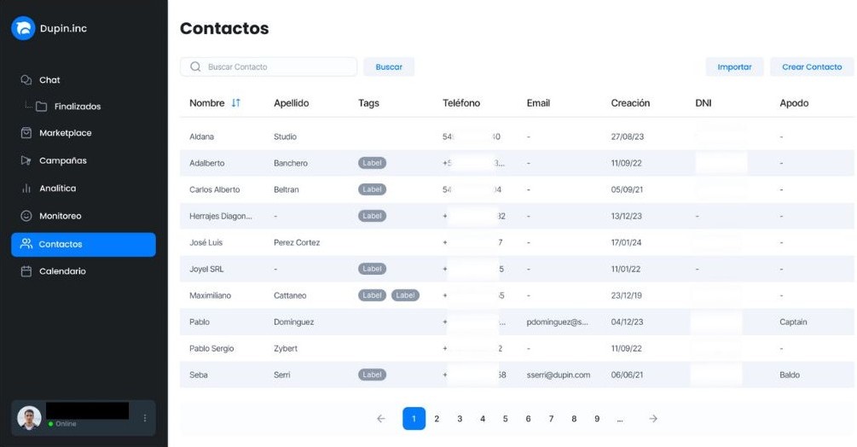Click the Dupin.inc logo icon

[23, 28]
